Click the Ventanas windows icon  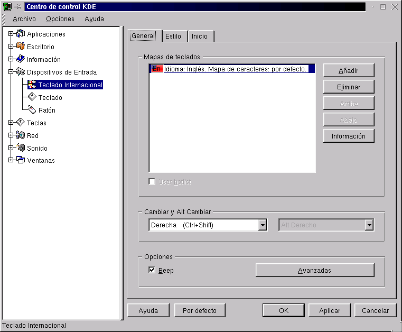21,160
